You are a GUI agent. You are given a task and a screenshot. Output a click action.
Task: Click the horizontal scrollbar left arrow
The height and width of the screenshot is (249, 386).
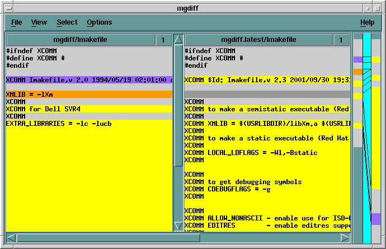click(11, 238)
